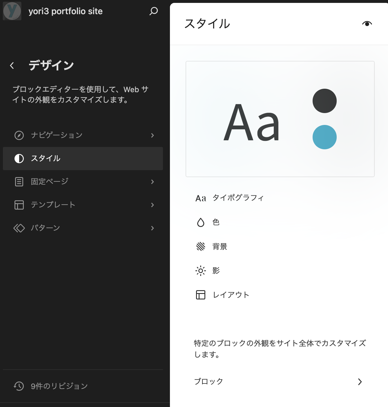Screen dimensions: 388x407
Task: Expand 固定ページ chevron arrow
Action: (153, 182)
